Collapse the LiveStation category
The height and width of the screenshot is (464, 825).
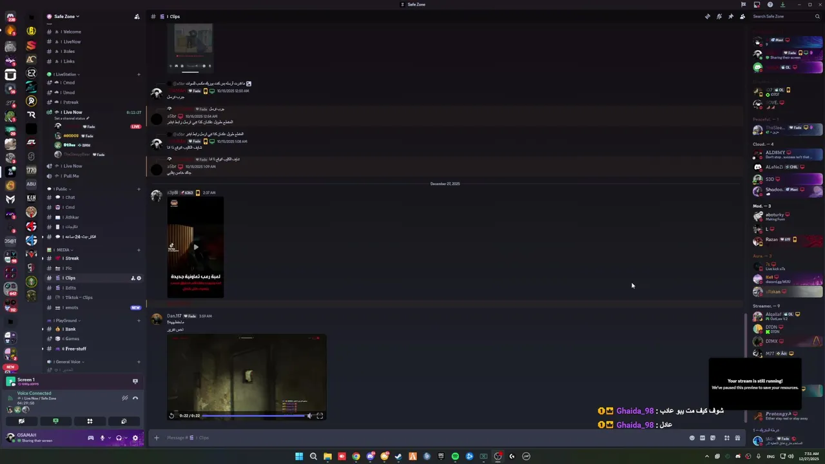point(65,74)
